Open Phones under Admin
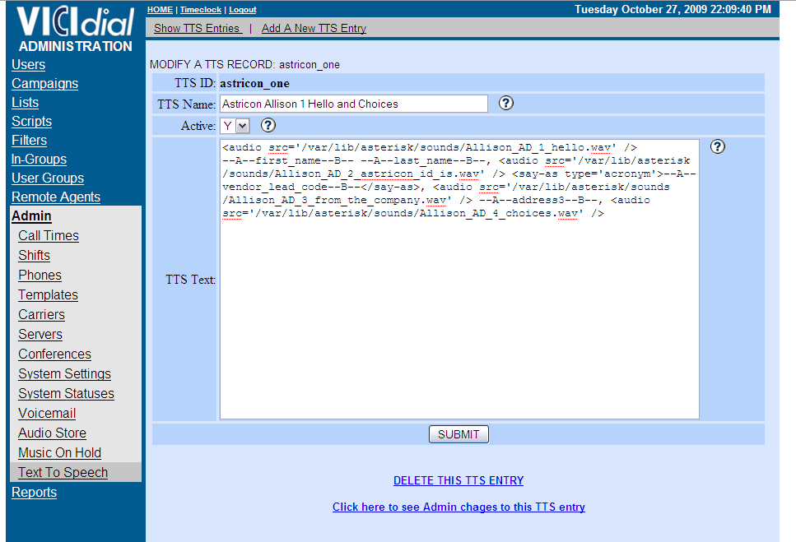The image size is (796, 542). (40, 276)
